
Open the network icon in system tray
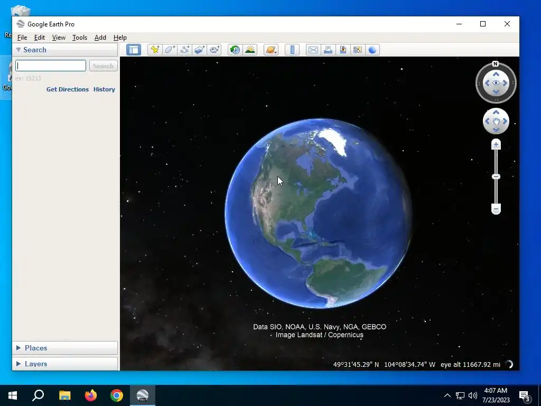[460, 395]
